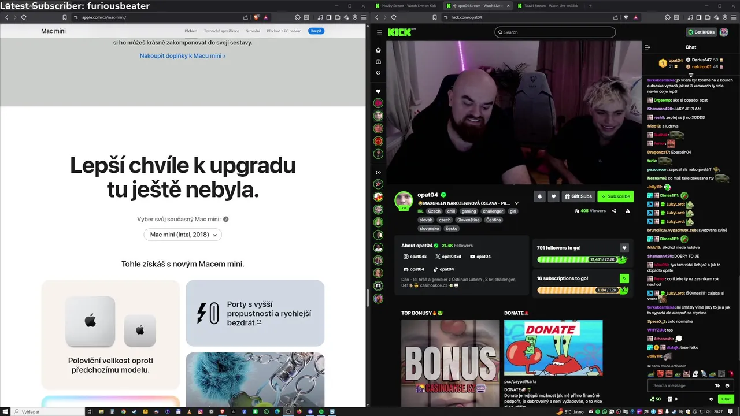Open the Kick shop icon in chat
Screen dimensions: 740x416
669,399
